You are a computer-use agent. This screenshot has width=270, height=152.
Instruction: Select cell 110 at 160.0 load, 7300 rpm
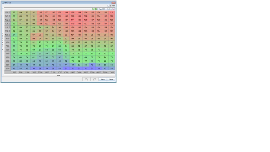[x=112, y=12]
